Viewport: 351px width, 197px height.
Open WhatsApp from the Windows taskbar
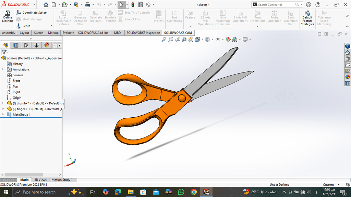(181, 192)
